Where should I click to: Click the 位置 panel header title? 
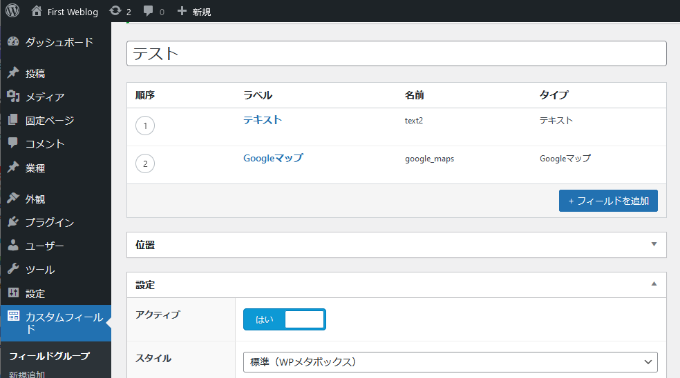pos(145,245)
